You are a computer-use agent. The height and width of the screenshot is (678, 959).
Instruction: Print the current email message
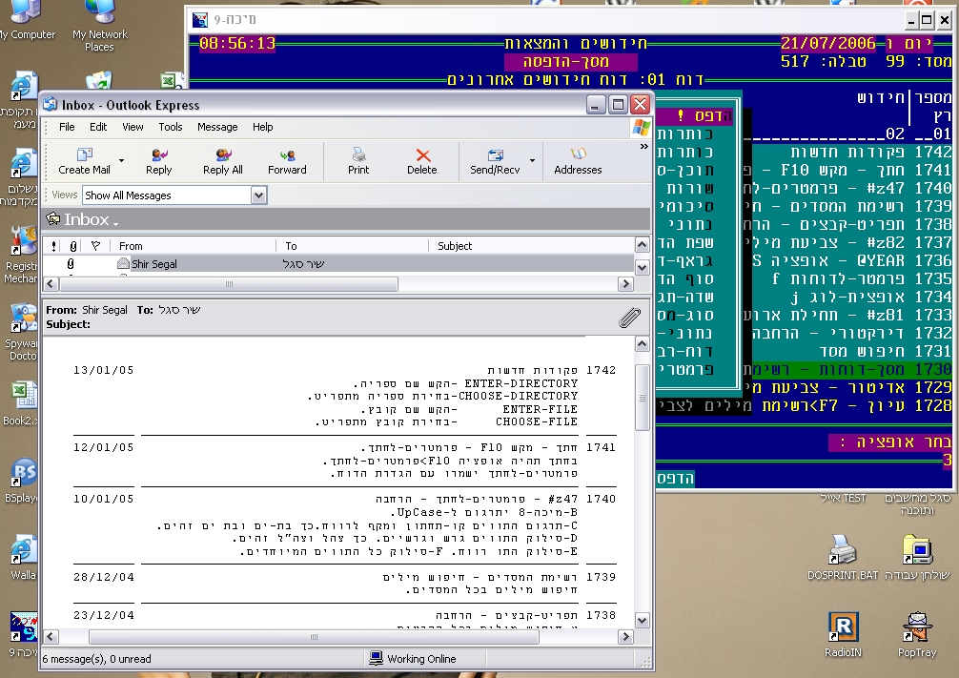[x=358, y=160]
